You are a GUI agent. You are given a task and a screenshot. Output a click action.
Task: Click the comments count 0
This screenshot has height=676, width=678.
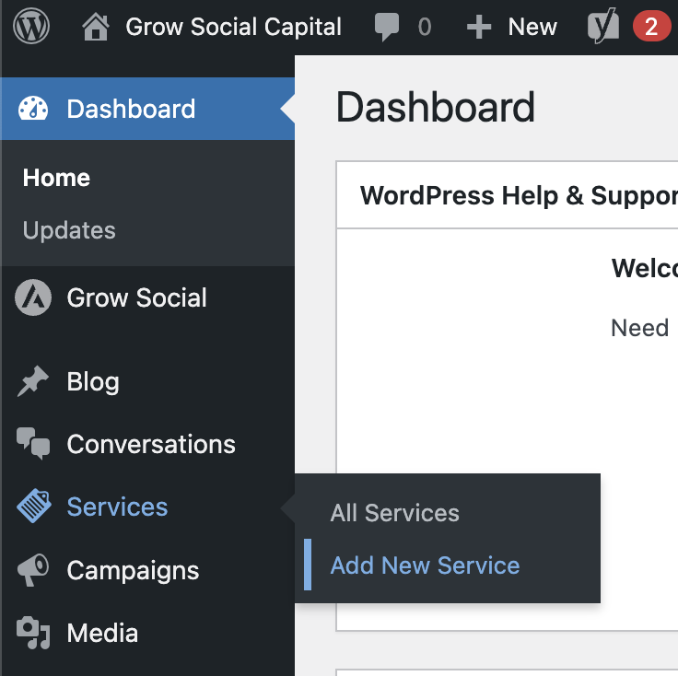[425, 27]
